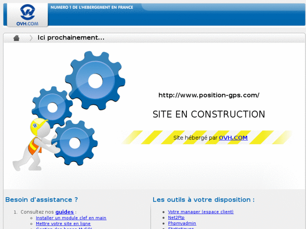Open 'Installer un module clef en main' guide

[71, 218]
